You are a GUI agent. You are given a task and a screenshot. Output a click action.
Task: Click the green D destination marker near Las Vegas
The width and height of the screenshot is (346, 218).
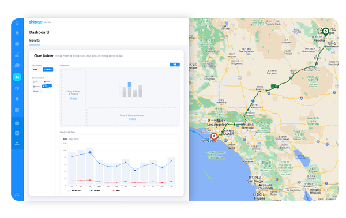click(x=326, y=32)
